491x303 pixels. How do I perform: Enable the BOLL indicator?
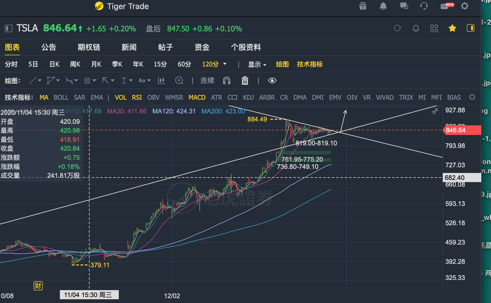(x=61, y=97)
